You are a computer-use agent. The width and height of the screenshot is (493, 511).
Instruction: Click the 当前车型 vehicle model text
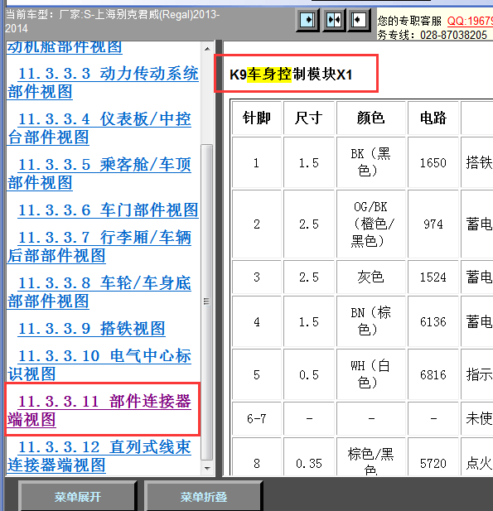click(x=113, y=22)
